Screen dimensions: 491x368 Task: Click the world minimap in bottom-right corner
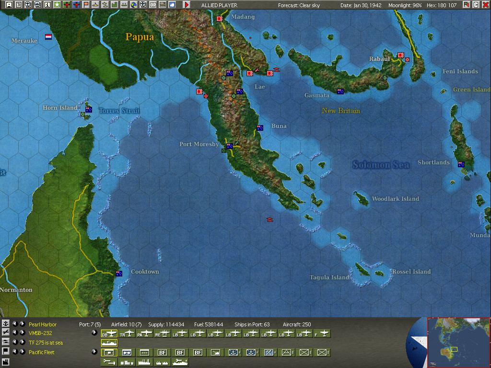pos(459,343)
